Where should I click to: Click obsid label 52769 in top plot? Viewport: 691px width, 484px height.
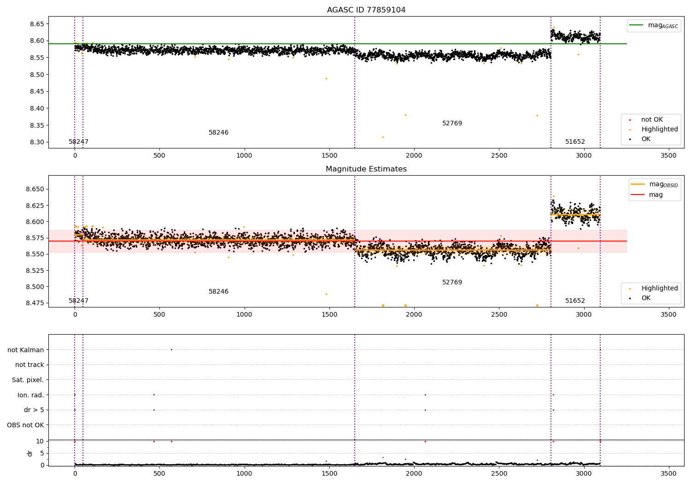pyautogui.click(x=452, y=123)
